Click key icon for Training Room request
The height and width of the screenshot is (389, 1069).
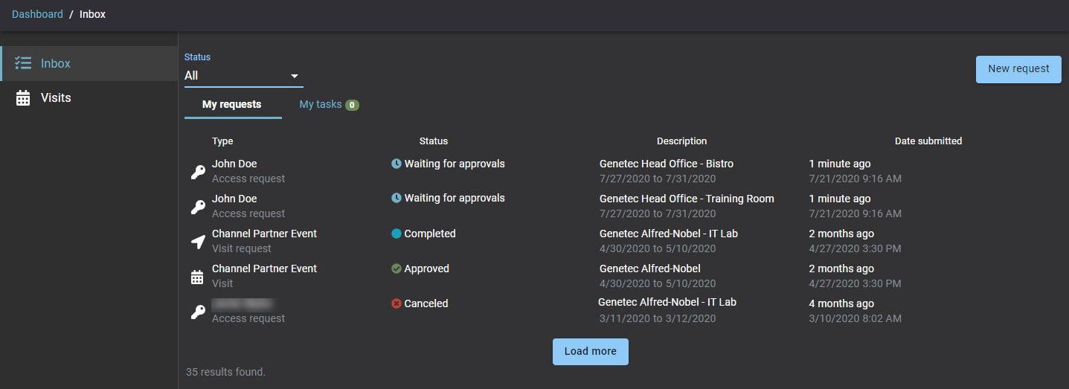[x=197, y=207]
